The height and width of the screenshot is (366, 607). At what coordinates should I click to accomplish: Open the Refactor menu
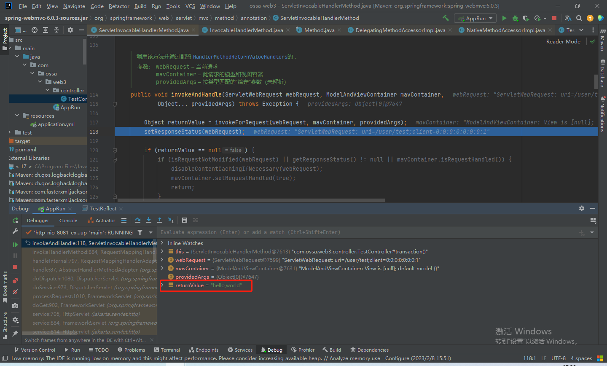tap(119, 6)
